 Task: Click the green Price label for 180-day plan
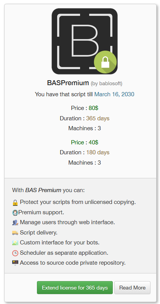point(77,142)
